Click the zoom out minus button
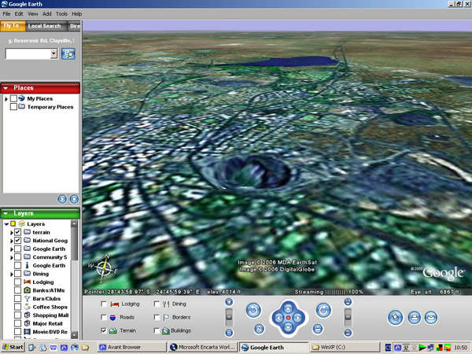Image resolution: width=472 pixels, height=354 pixels. click(229, 333)
